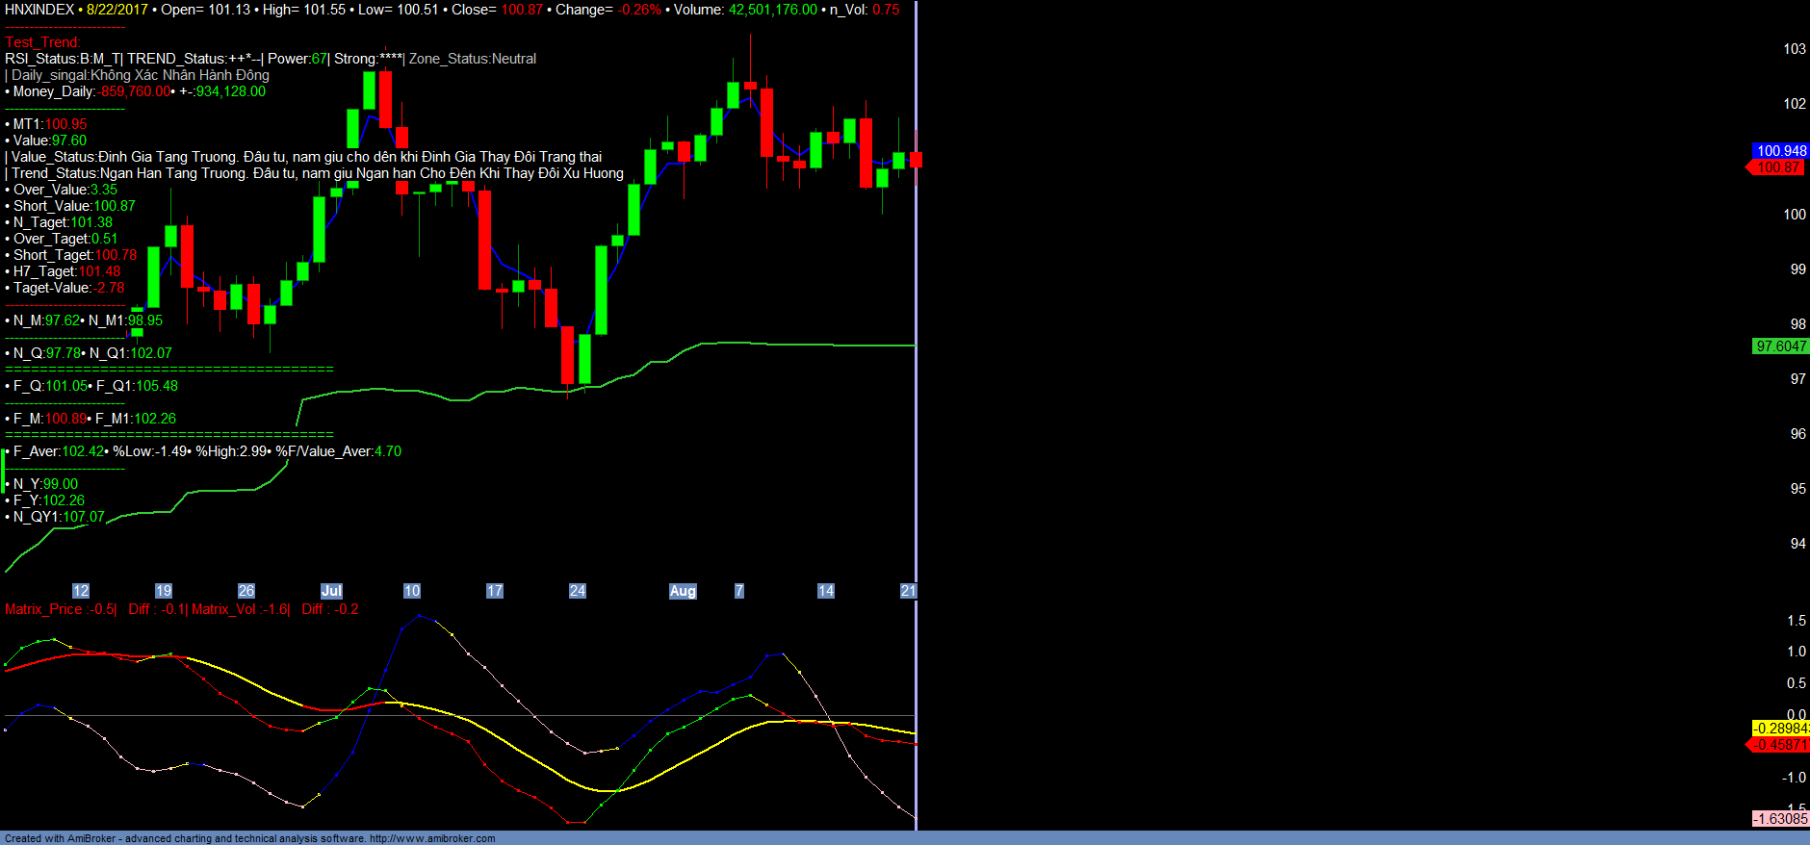Click the red 100.87 price tag
1810x845 pixels.
(x=1778, y=167)
